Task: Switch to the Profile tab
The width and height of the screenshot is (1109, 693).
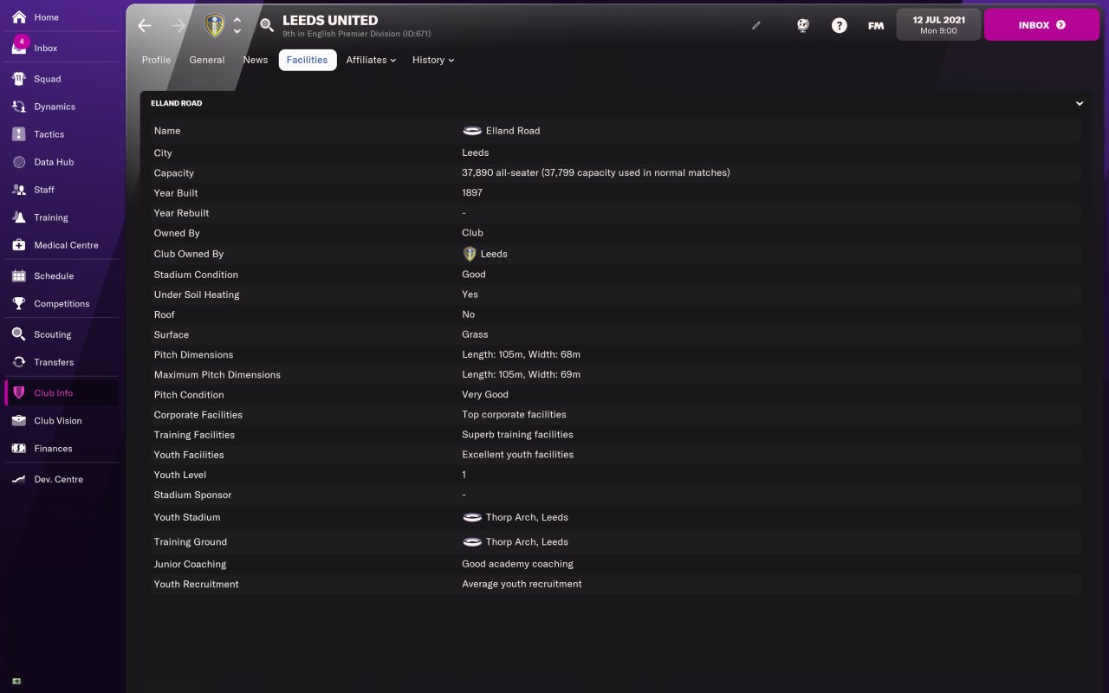Action: coord(156,60)
